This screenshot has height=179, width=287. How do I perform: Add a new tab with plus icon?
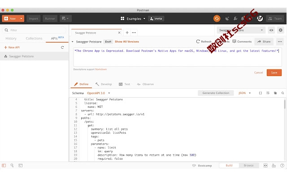(127, 33)
